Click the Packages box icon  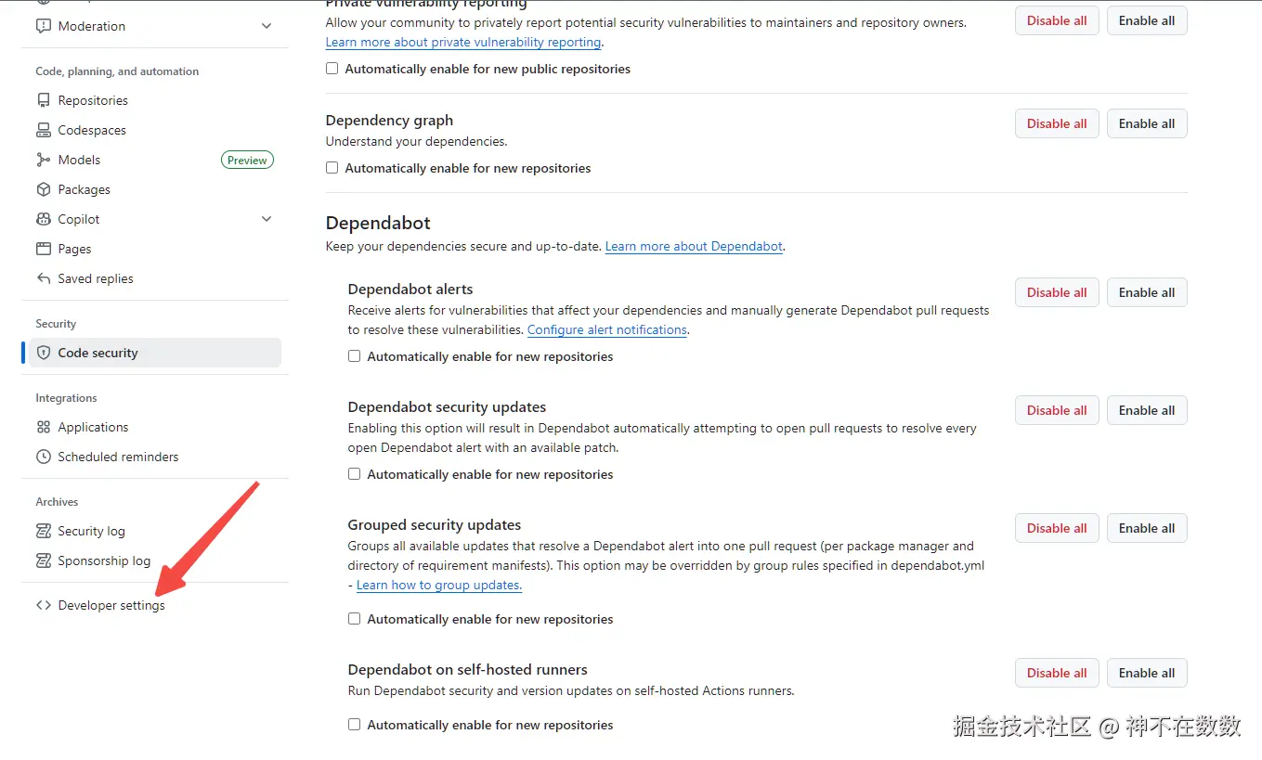click(43, 189)
